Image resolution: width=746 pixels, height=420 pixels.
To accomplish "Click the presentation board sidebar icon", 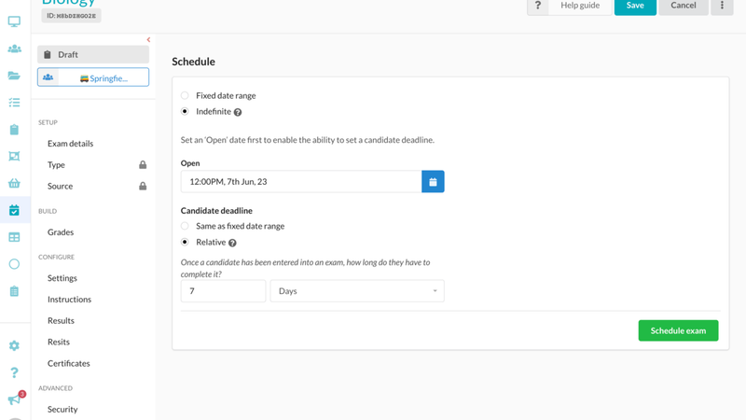I will [14, 156].
